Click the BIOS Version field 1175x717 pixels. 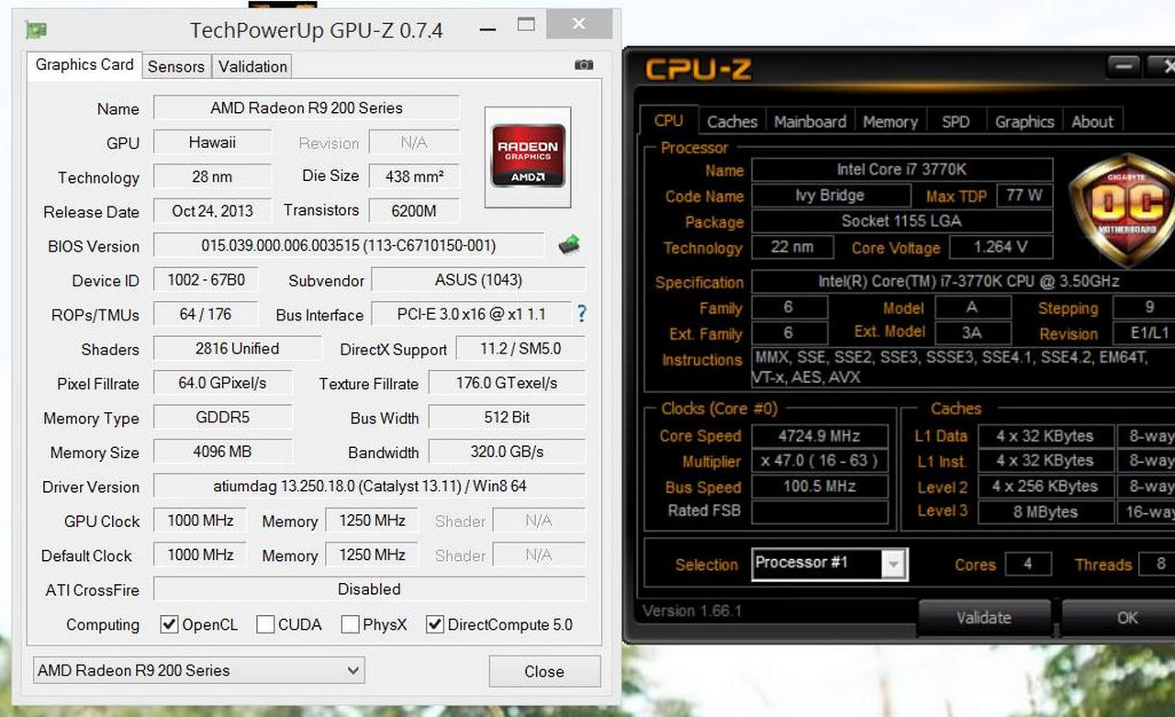349,245
